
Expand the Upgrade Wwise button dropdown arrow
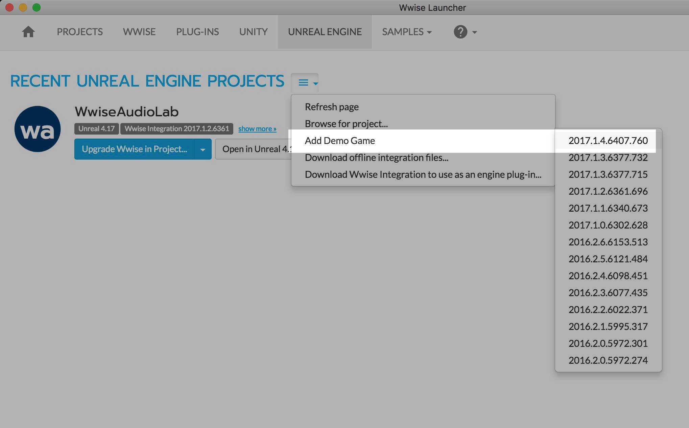[x=203, y=149]
